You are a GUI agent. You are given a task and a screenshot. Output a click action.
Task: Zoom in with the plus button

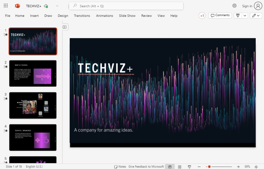point(239,167)
